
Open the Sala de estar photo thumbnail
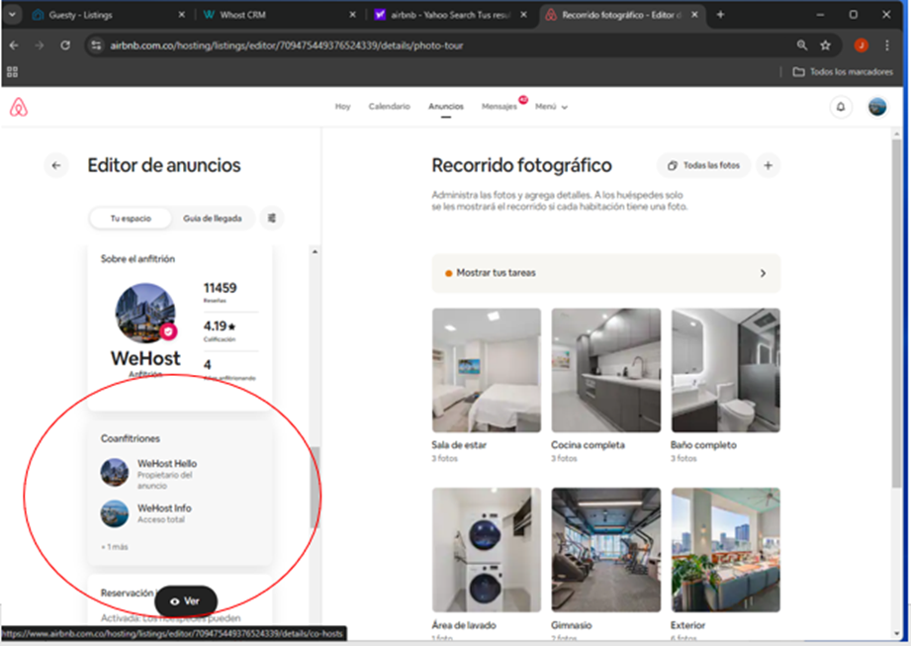click(487, 370)
